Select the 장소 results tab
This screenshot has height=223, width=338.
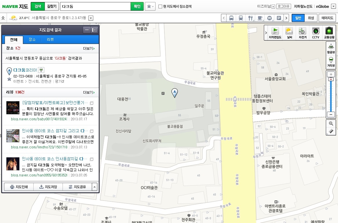click(x=32, y=39)
